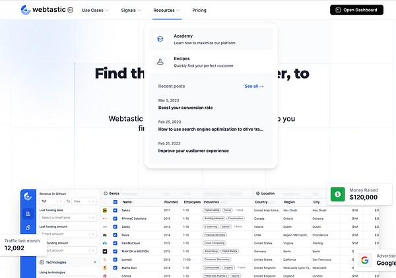Click the webtastic logo
The width and height of the screenshot is (396, 278).
coord(47,10)
